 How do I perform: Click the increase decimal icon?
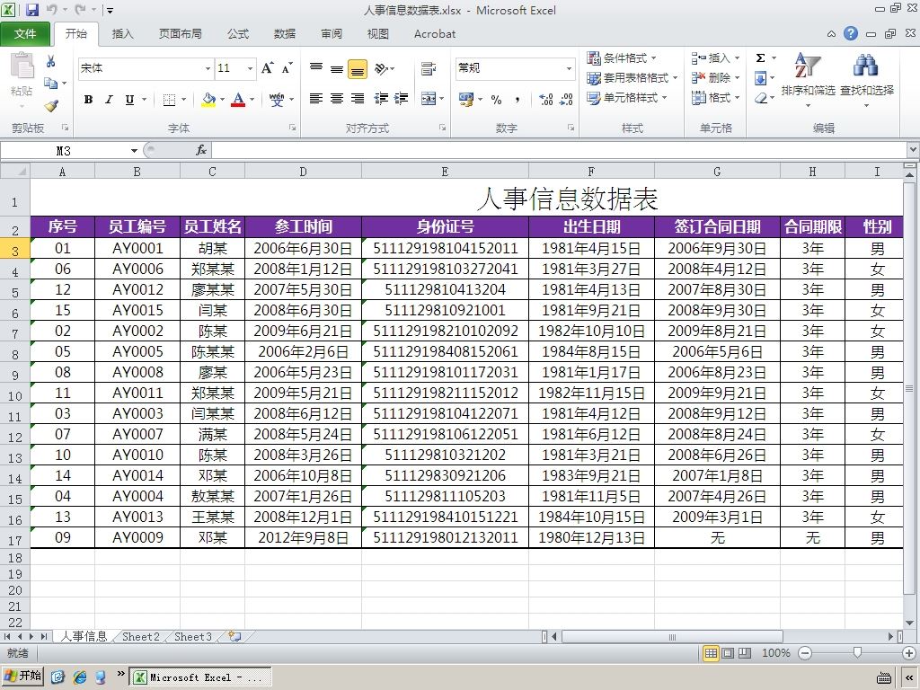click(x=545, y=99)
